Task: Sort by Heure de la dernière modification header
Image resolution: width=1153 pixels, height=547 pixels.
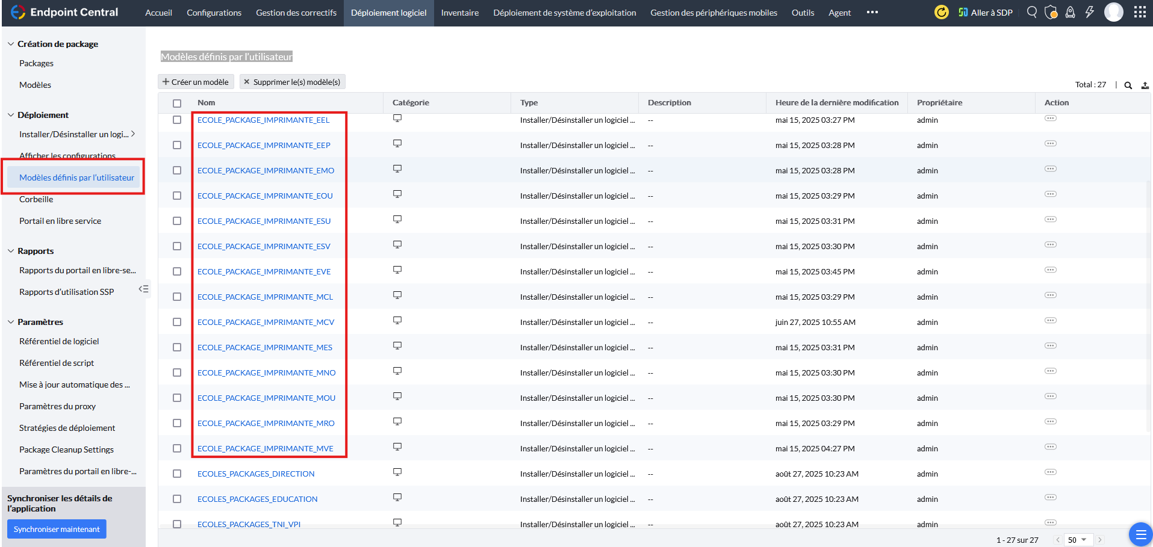Action: coord(837,103)
